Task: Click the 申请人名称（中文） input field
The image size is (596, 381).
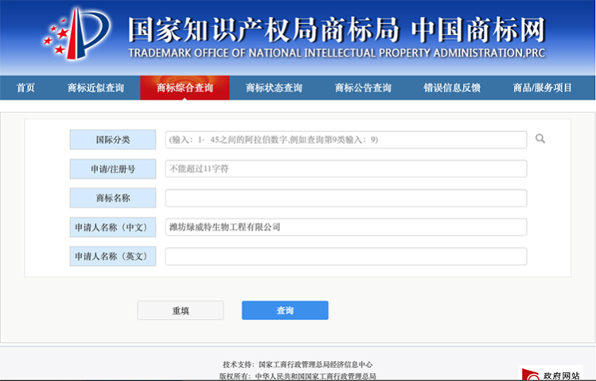Action: (346, 227)
